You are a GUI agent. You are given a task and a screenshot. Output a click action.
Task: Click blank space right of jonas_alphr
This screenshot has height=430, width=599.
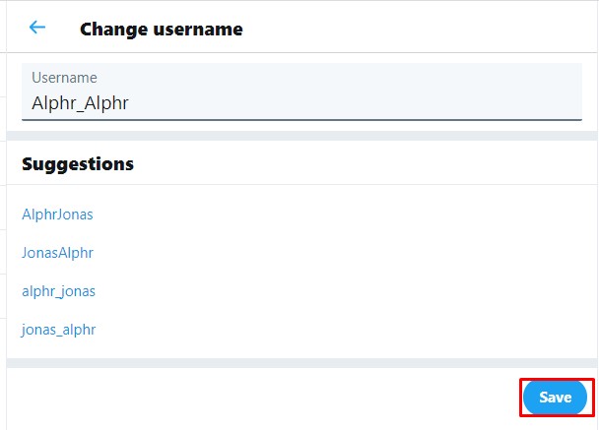[344, 330]
